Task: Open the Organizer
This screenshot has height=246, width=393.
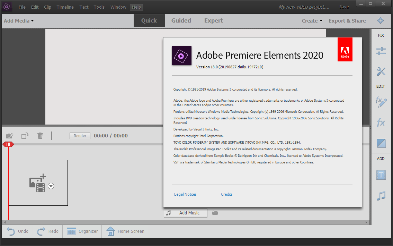Action: tap(82, 231)
